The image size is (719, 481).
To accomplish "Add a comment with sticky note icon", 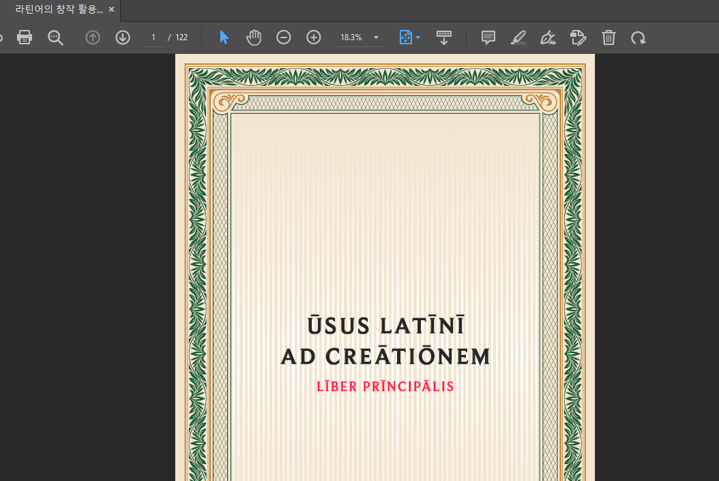I will (x=488, y=37).
